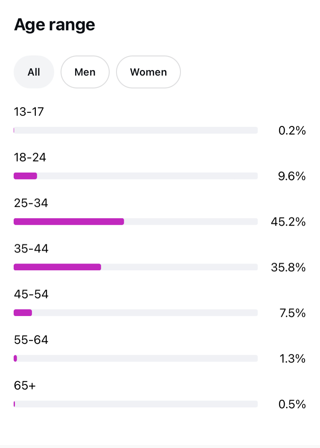The image size is (320, 448).
Task: Select the 35.8% percentage
Action: click(288, 268)
